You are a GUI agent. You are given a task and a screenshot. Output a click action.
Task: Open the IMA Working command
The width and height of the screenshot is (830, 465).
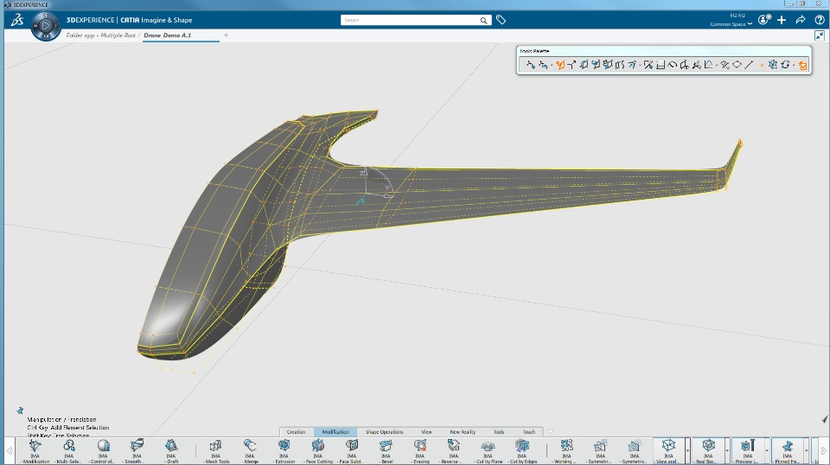(566, 451)
